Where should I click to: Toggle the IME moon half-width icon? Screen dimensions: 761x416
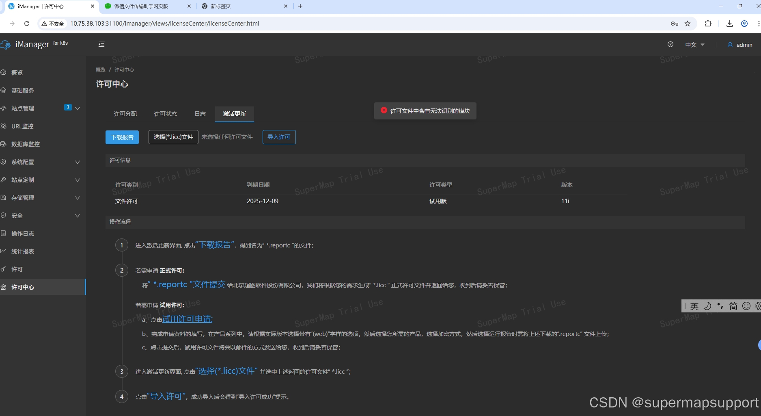707,306
